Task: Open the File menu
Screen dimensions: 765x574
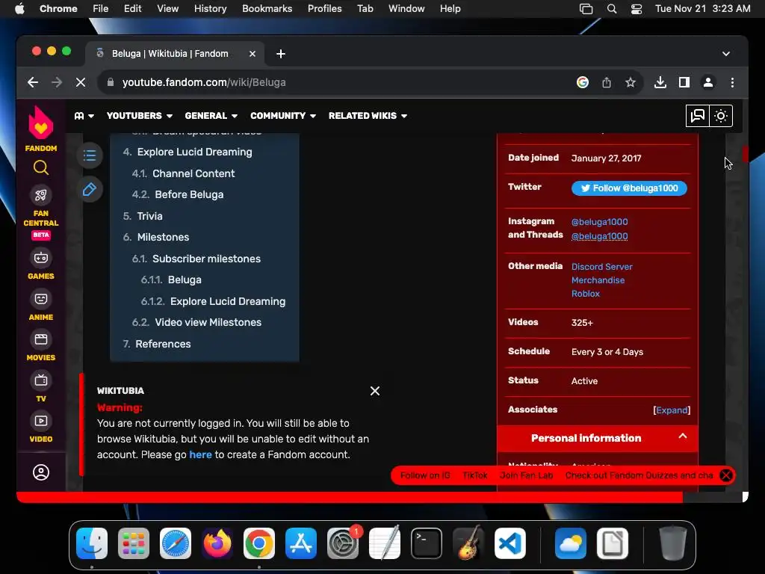Action: [x=101, y=9]
